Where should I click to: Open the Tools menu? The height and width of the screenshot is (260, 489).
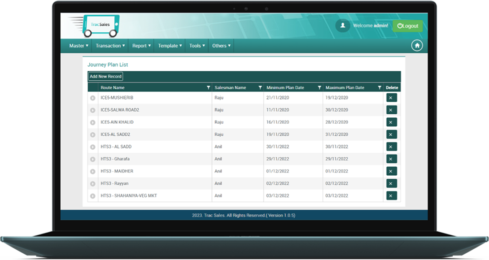click(x=197, y=46)
